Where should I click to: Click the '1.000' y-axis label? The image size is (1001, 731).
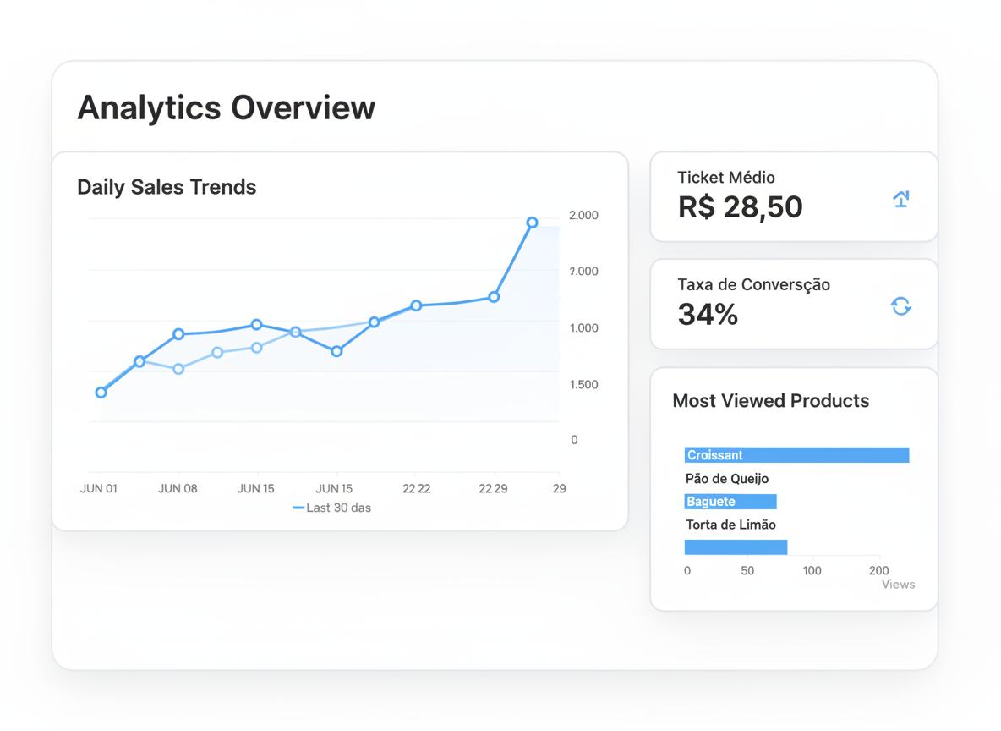583,327
